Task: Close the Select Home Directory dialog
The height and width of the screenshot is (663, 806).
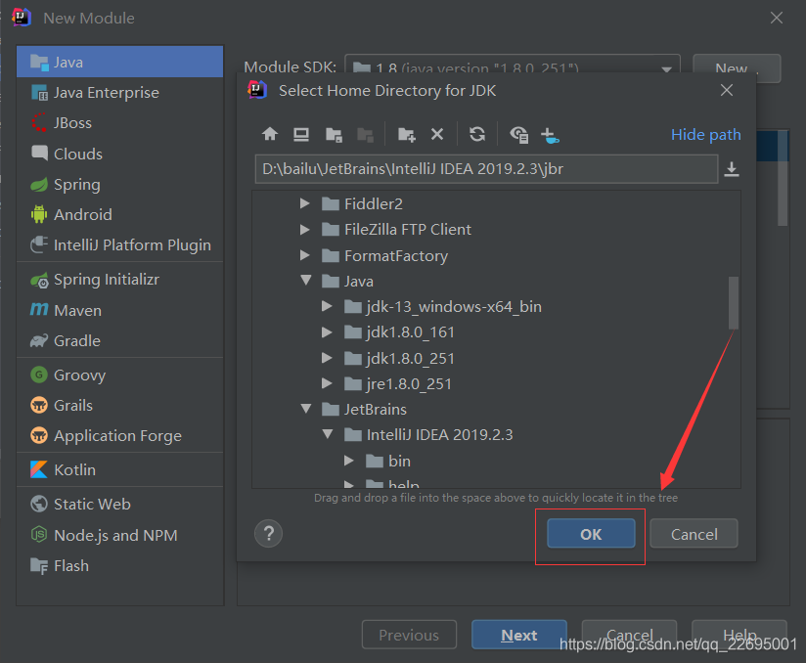Action: [727, 91]
